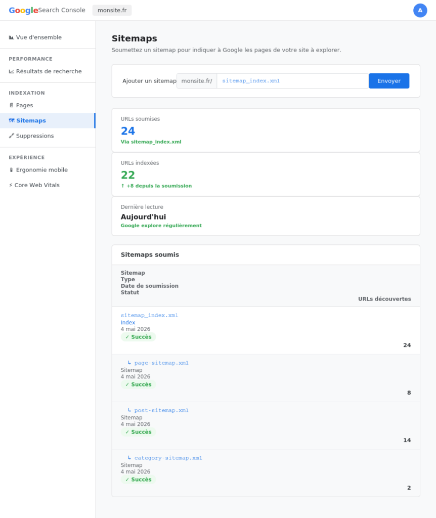Click the Type column header

pos(128,279)
